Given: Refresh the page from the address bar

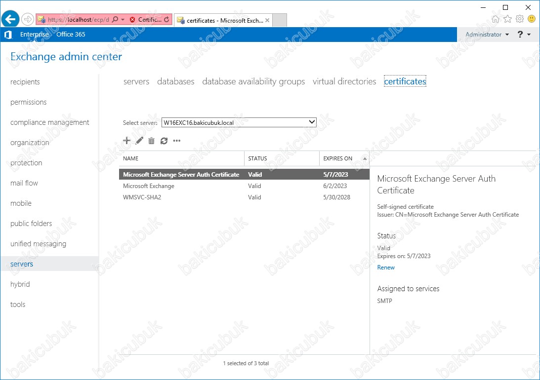Looking at the screenshot, I should 166,20.
